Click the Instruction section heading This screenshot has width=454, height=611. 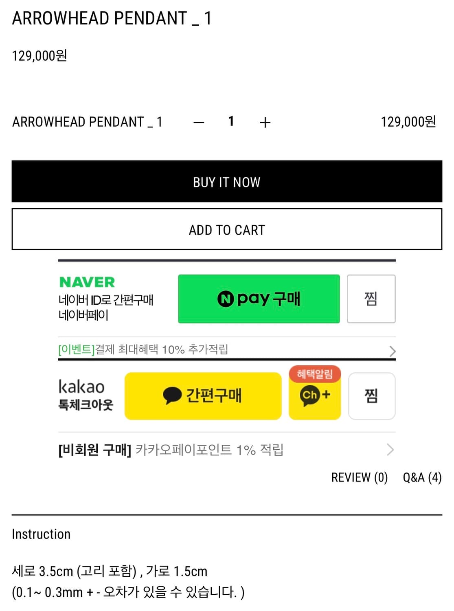point(41,534)
